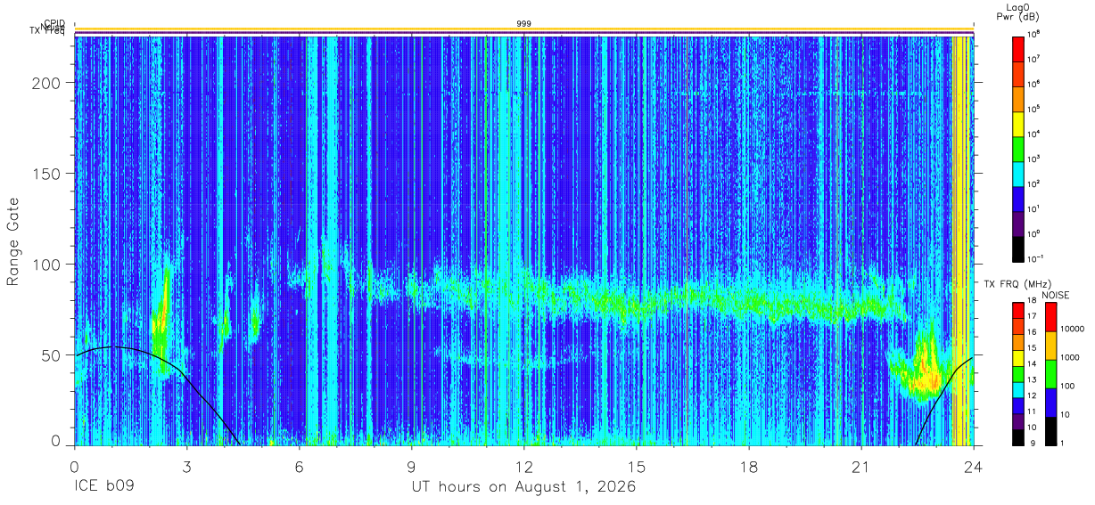This screenshot has height=505, width=1095.
Task: Pick the orange segment of NOISE colorbar
Action: [1050, 346]
